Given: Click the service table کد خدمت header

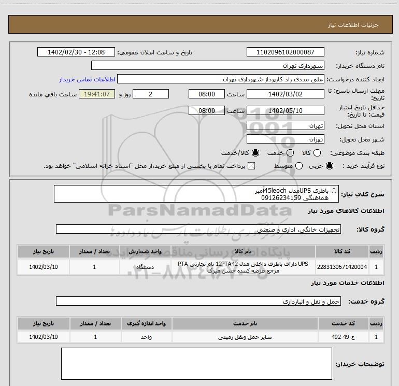Looking at the screenshot, I should tap(343, 323).
